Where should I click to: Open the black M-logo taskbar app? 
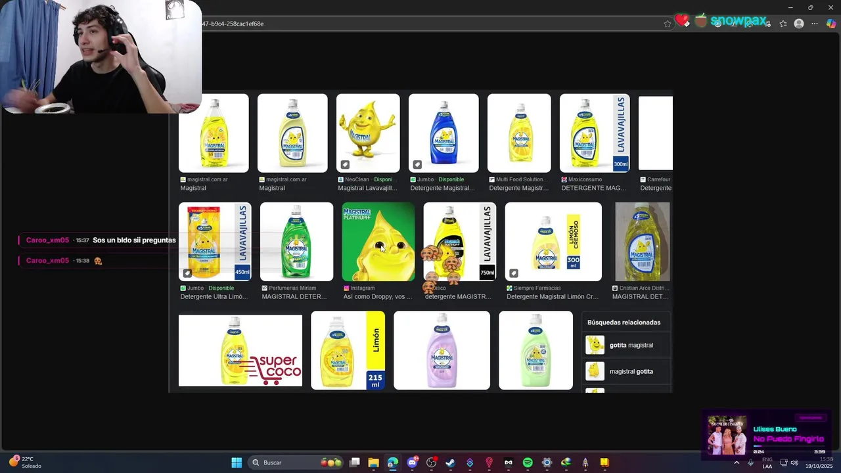(x=508, y=462)
